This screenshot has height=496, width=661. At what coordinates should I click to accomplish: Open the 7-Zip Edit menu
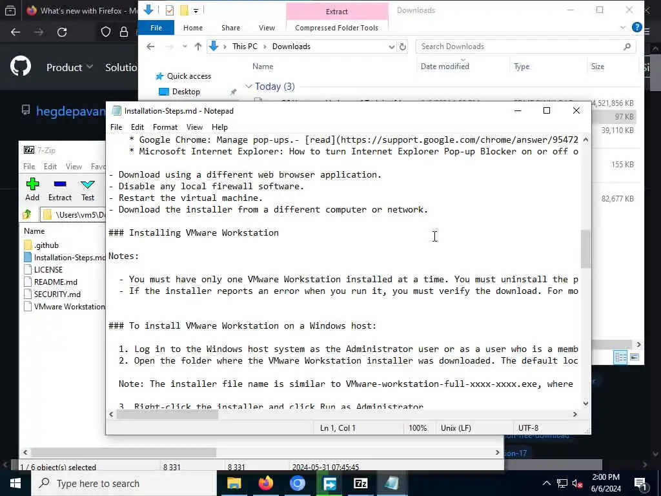coord(50,167)
